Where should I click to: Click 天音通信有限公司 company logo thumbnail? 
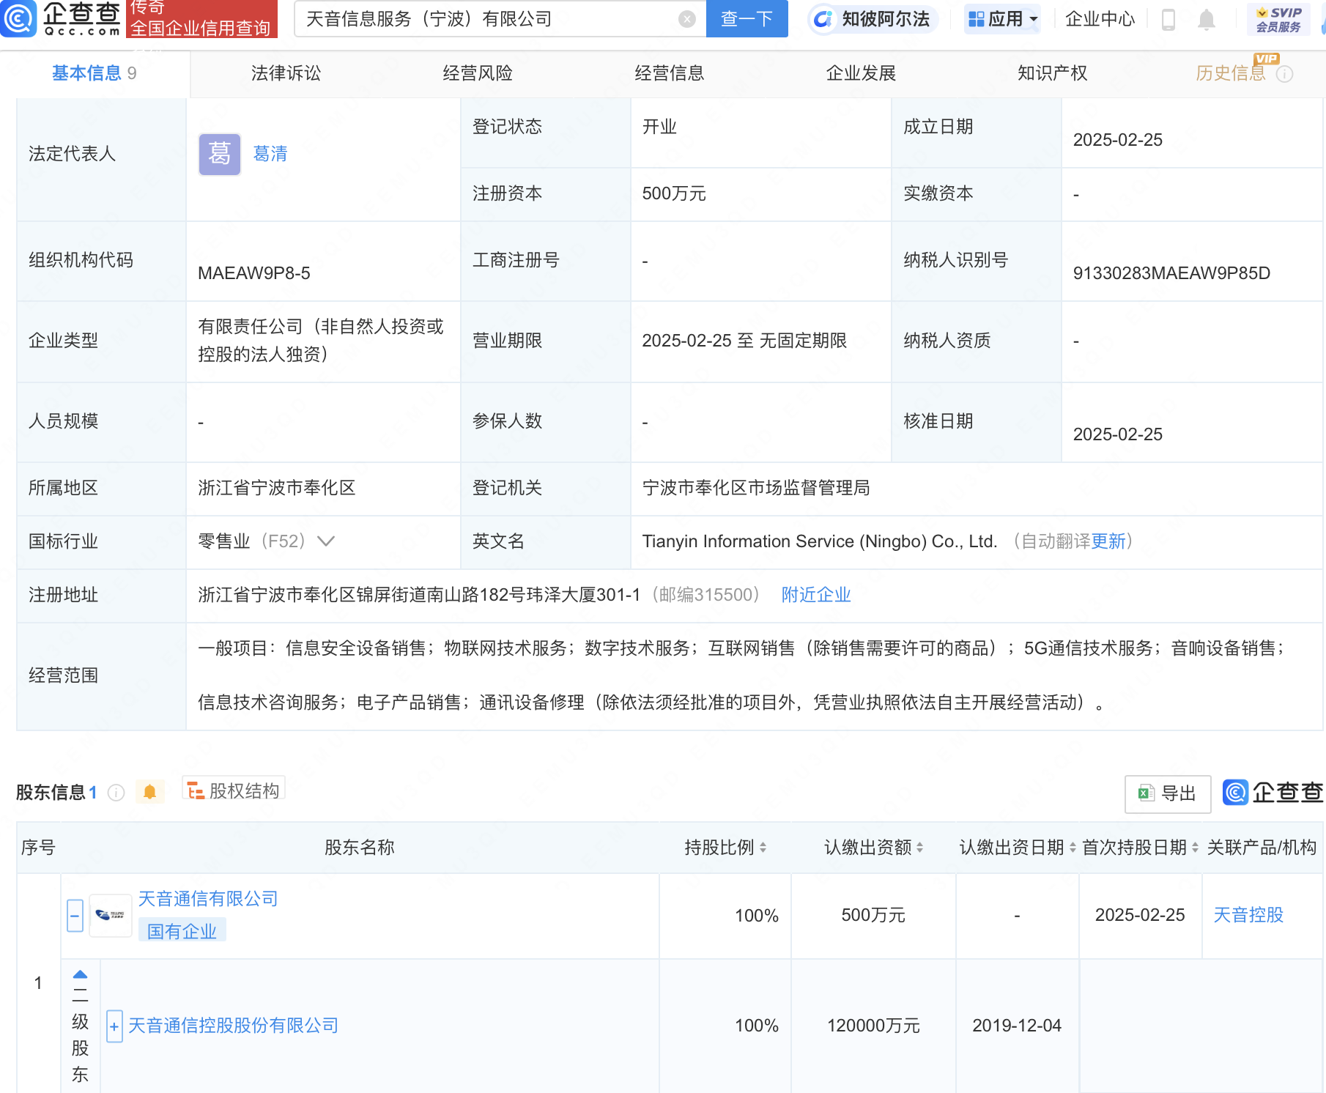click(x=111, y=915)
